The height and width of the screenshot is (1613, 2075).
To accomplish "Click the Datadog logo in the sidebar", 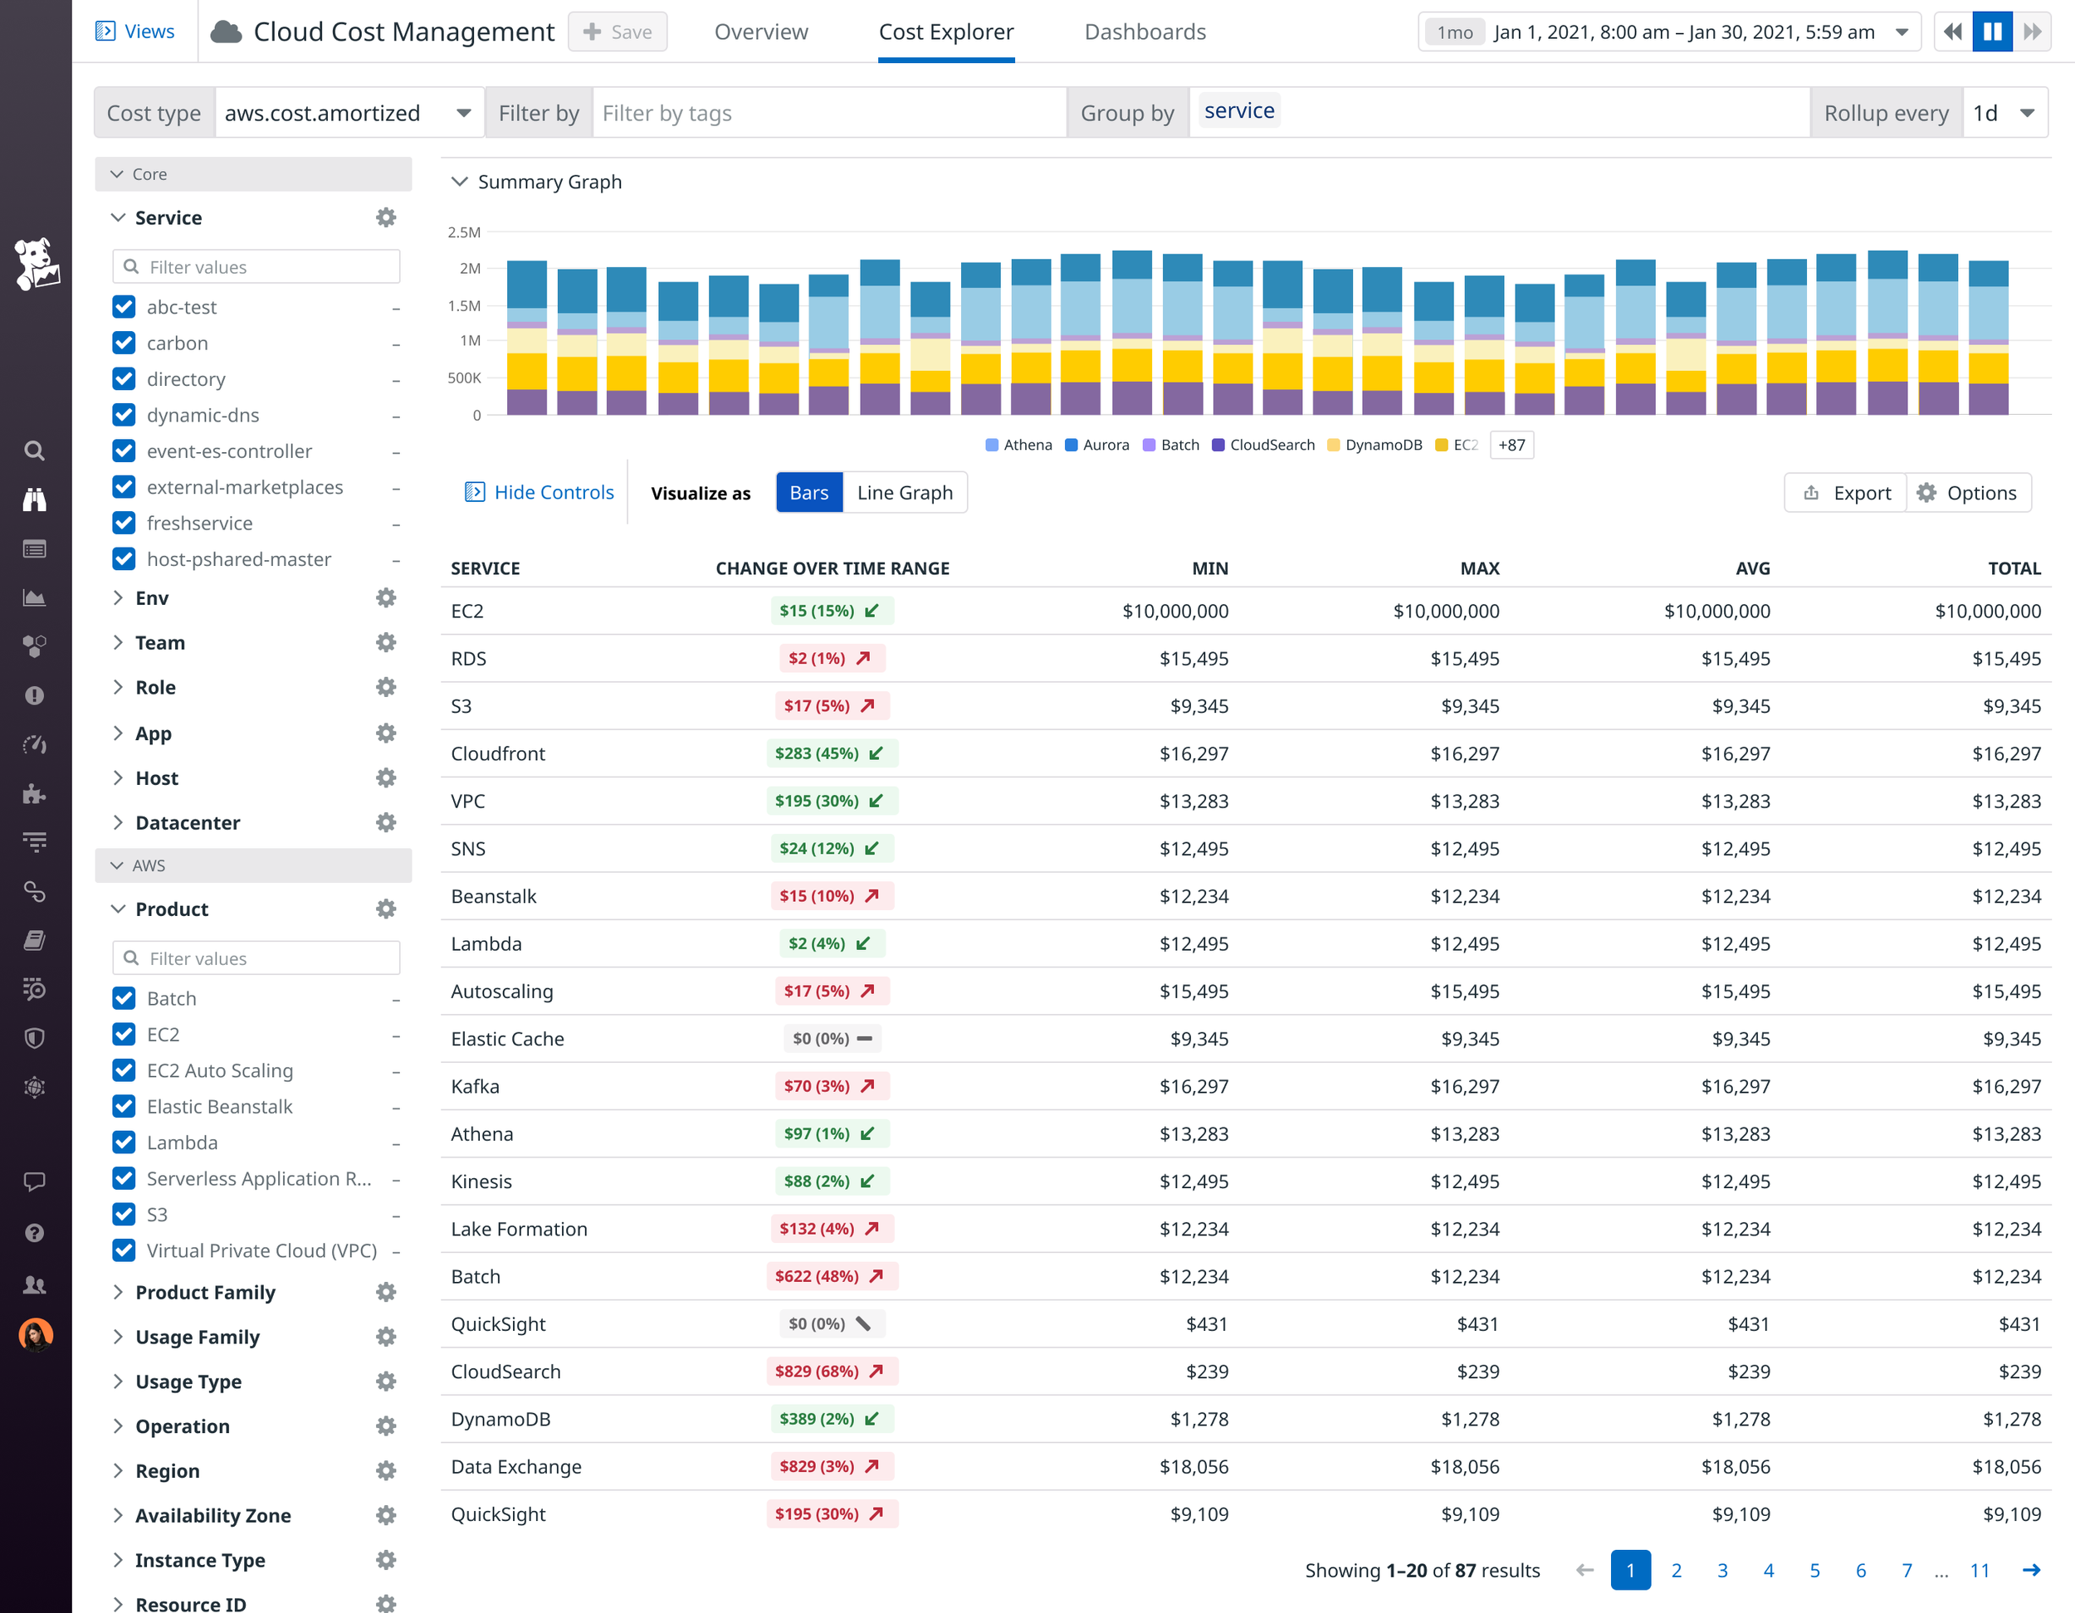I will coord(36,263).
